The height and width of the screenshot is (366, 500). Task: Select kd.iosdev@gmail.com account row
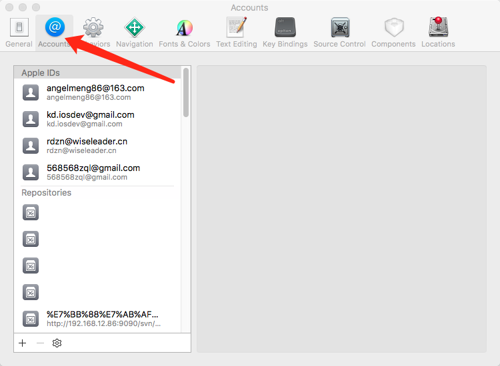click(97, 119)
